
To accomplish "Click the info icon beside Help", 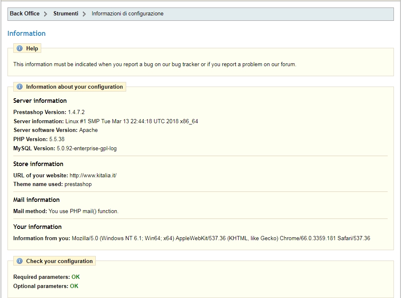I will pyautogui.click(x=20, y=48).
